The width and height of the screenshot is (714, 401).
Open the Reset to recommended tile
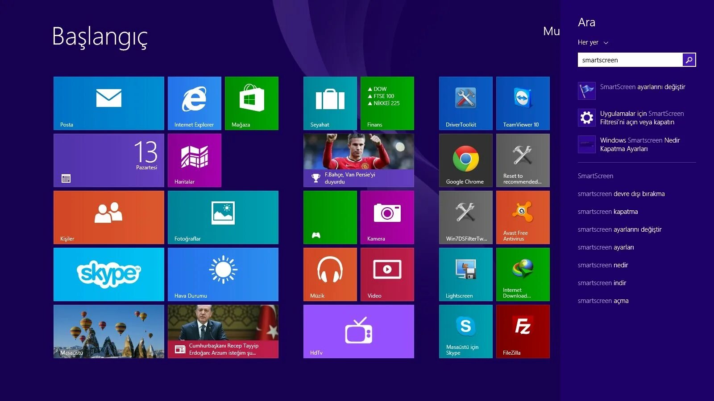[x=523, y=160]
